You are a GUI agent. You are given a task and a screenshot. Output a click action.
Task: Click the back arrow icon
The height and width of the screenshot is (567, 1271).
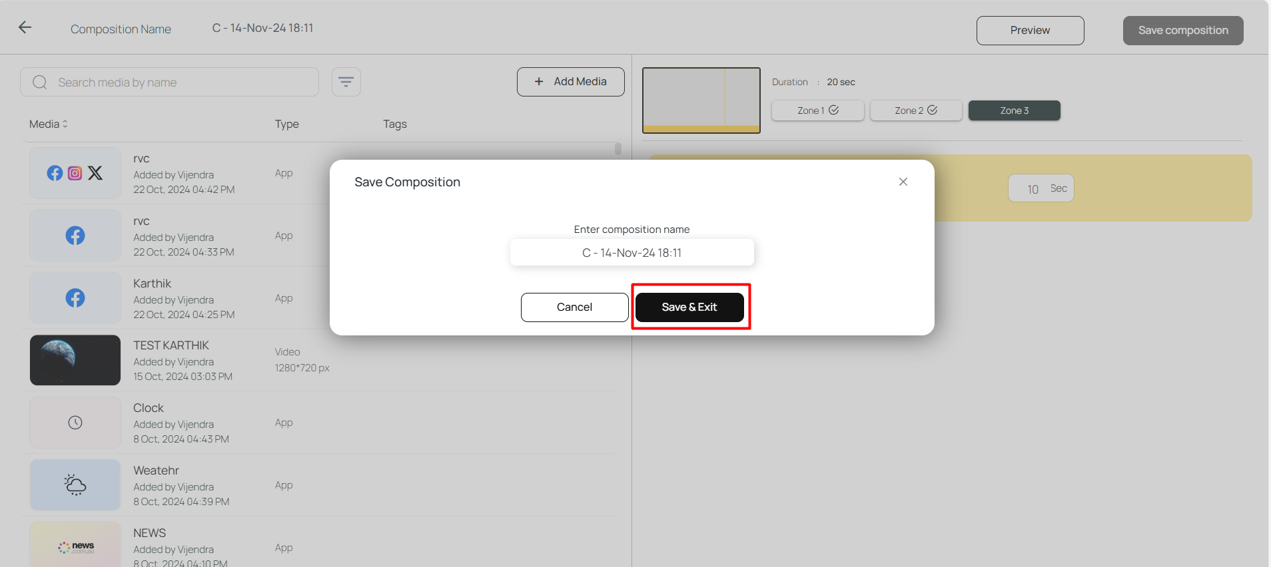click(x=25, y=27)
